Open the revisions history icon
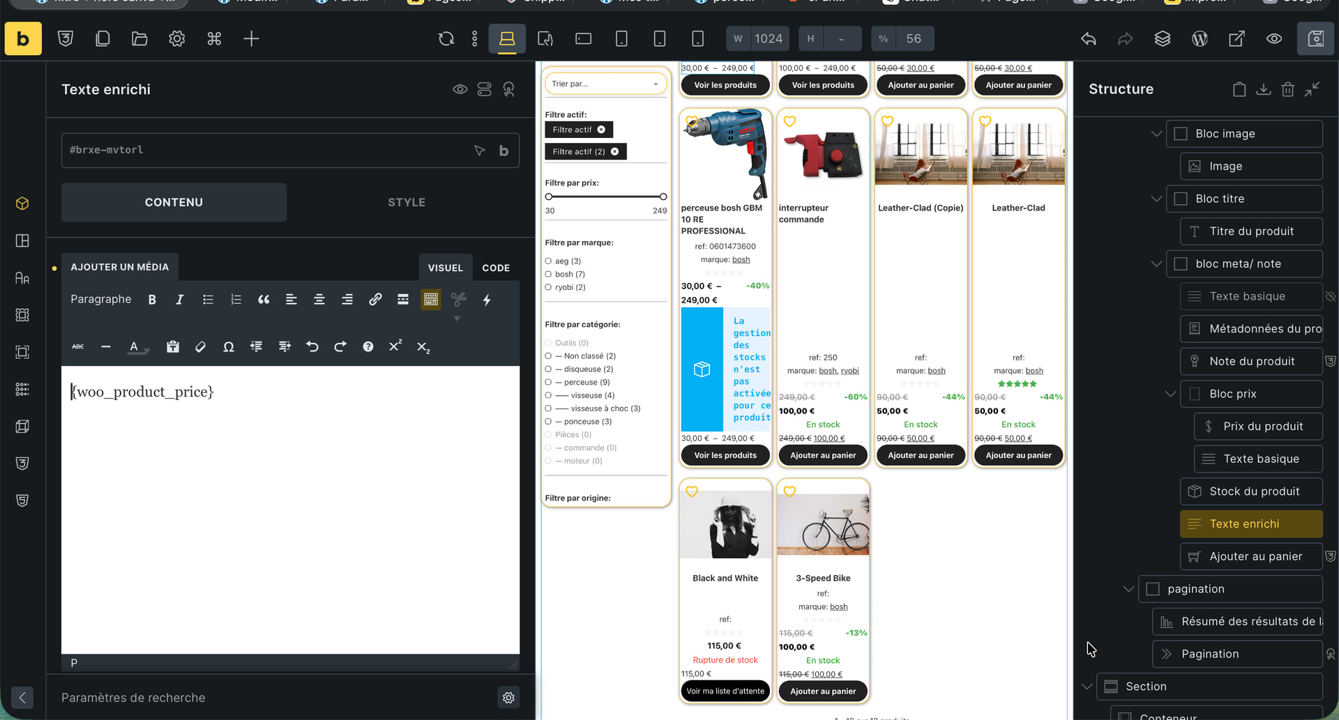 tap(446, 39)
